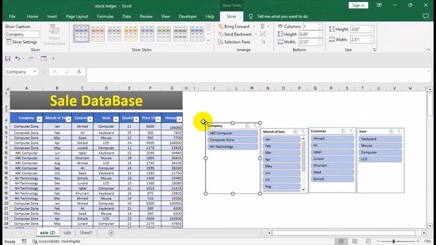Switch to Sheet1 tab
The width and height of the screenshot is (436, 245).
(x=87, y=233)
